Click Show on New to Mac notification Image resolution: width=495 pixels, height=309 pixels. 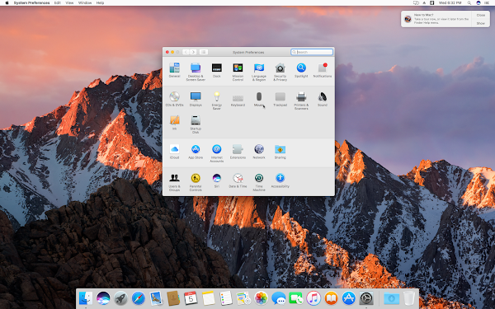click(480, 23)
